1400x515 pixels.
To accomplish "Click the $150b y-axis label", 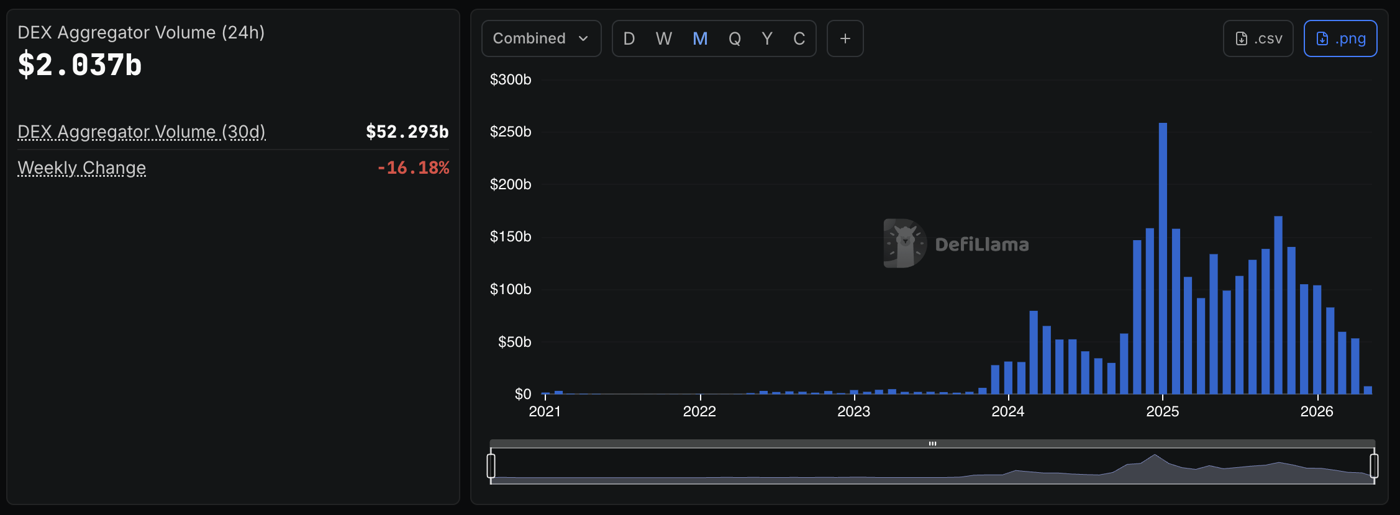I will click(x=511, y=236).
